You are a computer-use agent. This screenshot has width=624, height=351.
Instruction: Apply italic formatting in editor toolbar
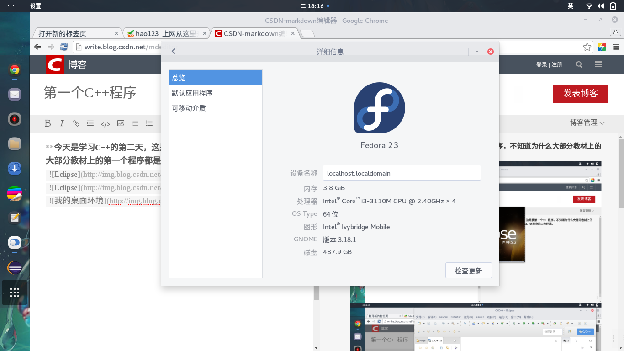62,123
